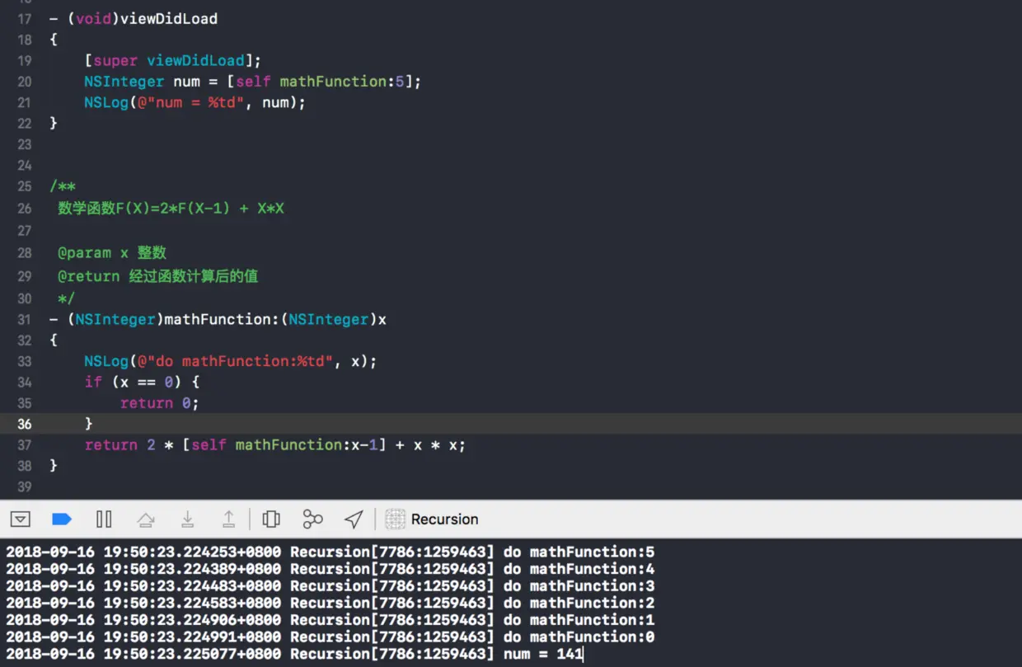Click the '@param x' comment line
Screen dimensions: 1022x667
112,253
